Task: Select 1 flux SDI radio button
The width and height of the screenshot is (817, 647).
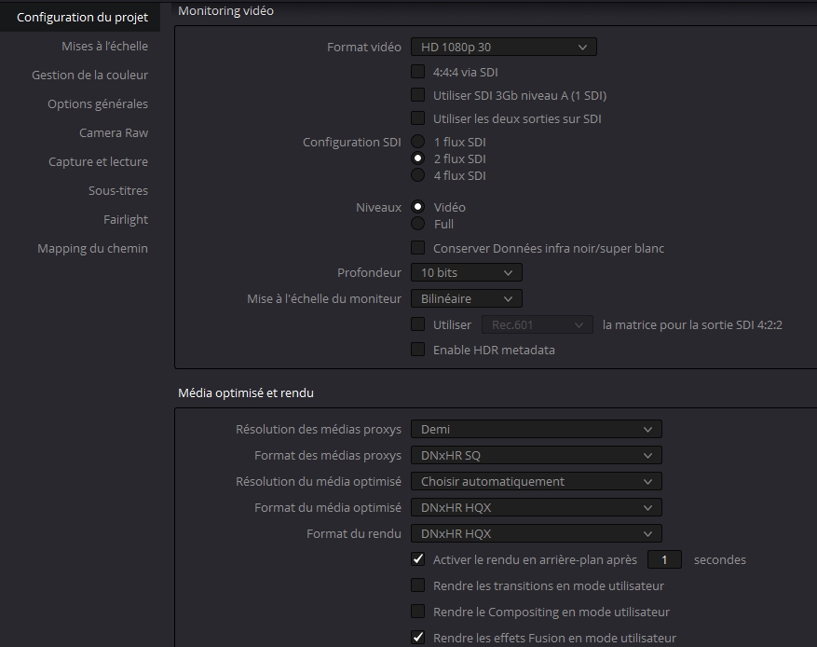Action: (418, 142)
